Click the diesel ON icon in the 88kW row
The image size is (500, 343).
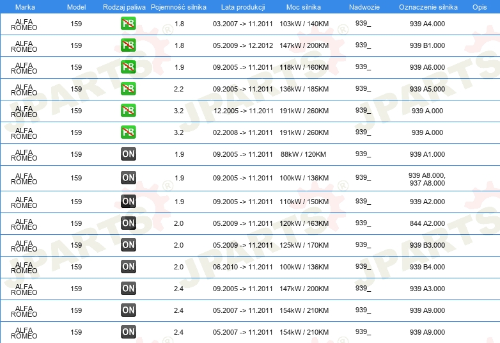pos(128,154)
